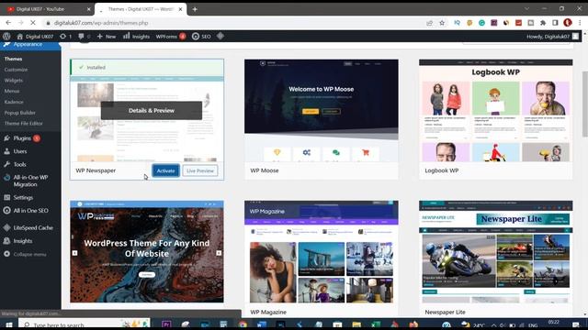The height and width of the screenshot is (330, 588).
Task: Click the diamond-shaped icon in admin bar
Action: 220,36
